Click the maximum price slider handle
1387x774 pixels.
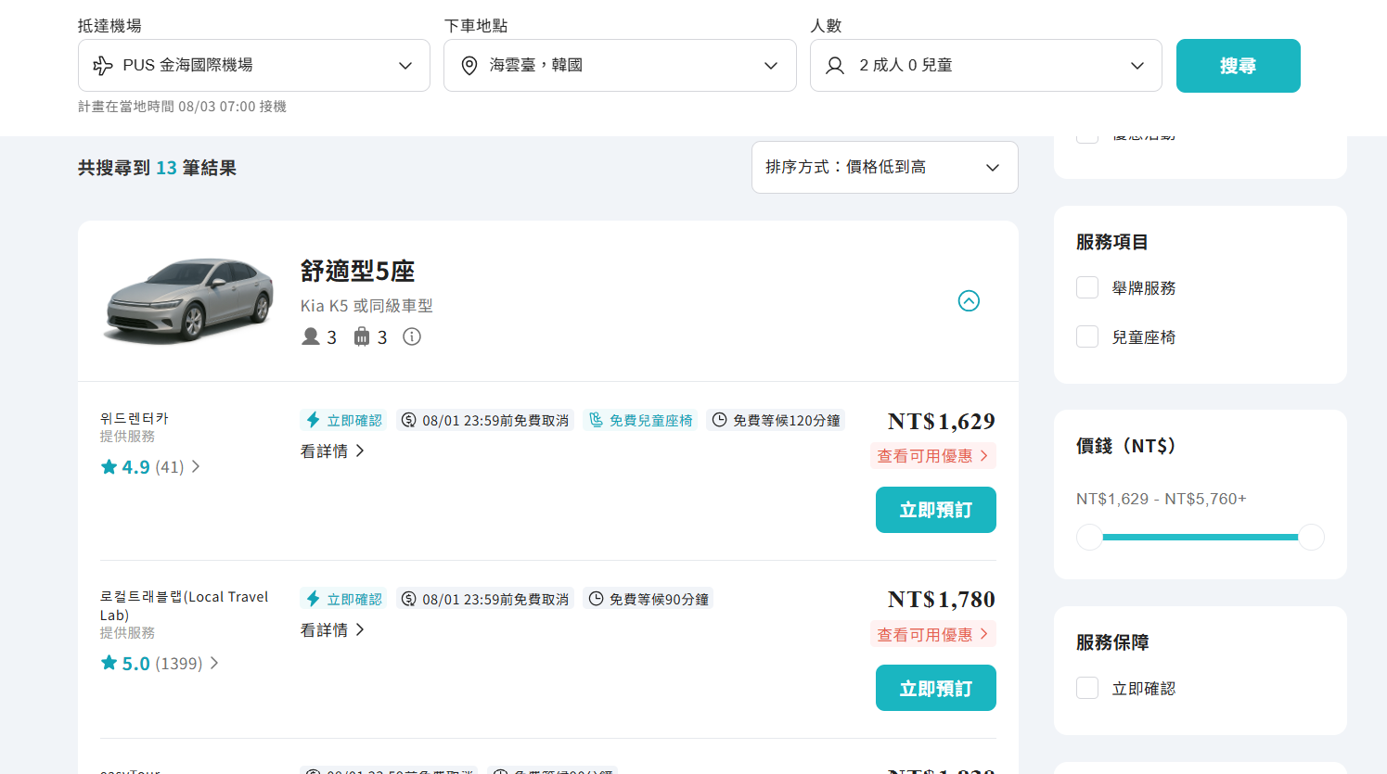click(x=1311, y=537)
